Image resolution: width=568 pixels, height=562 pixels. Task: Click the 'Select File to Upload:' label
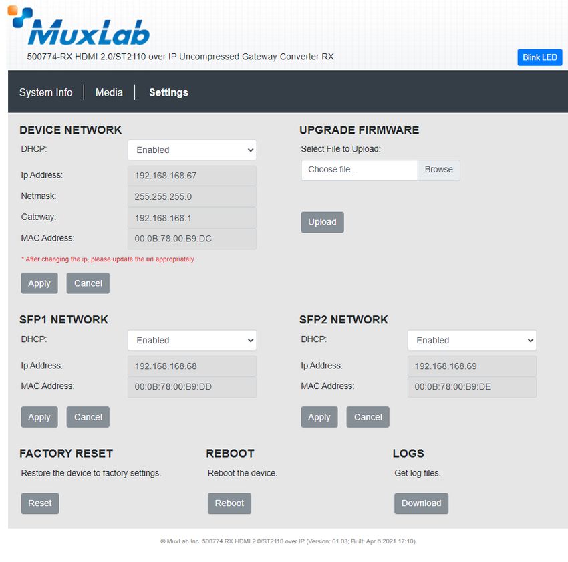pyautogui.click(x=341, y=149)
